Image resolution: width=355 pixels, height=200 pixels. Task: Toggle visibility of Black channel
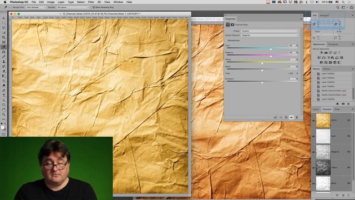pyautogui.click(x=313, y=183)
